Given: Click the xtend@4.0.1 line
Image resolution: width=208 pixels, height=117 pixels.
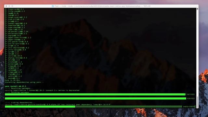Looking at the screenshot, I should click(x=14, y=74).
